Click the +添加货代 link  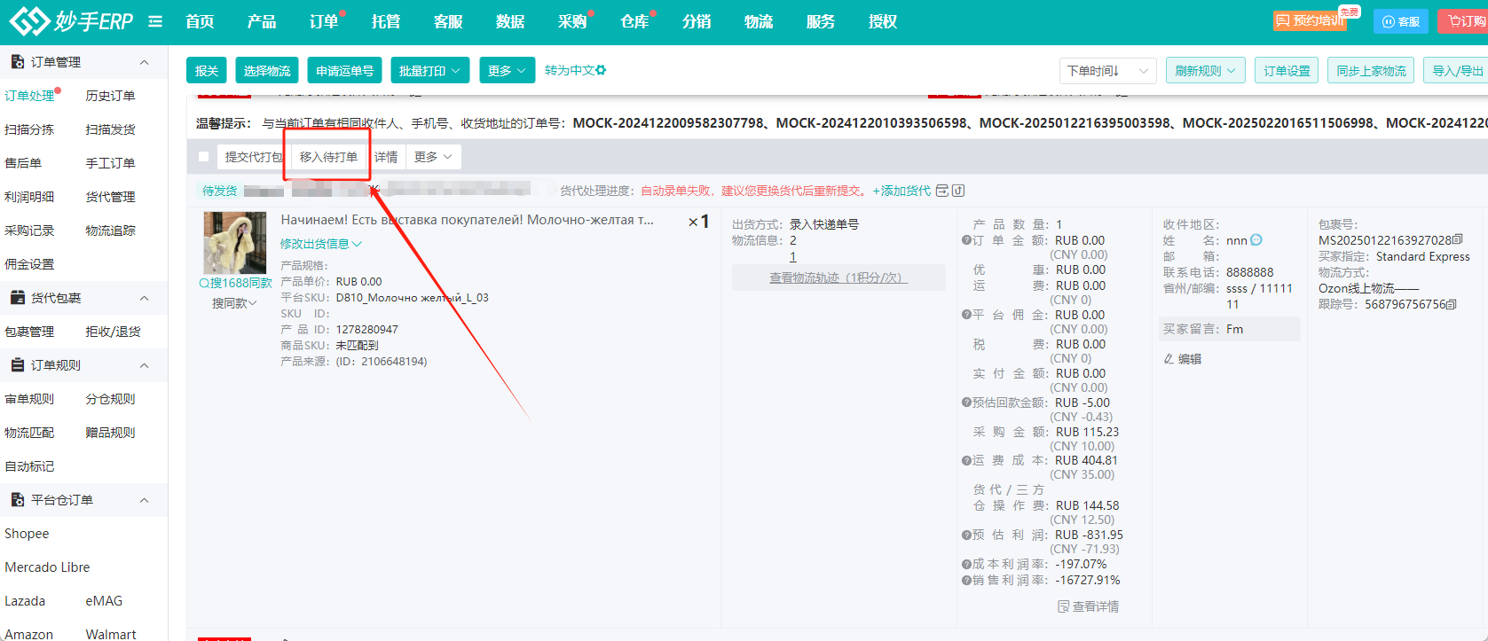[901, 191]
